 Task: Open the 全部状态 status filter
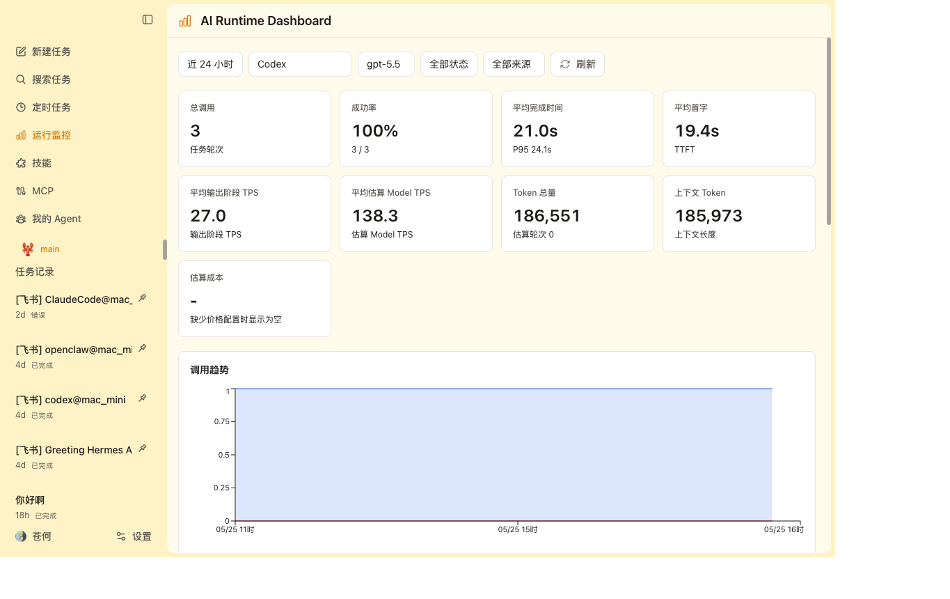click(449, 64)
